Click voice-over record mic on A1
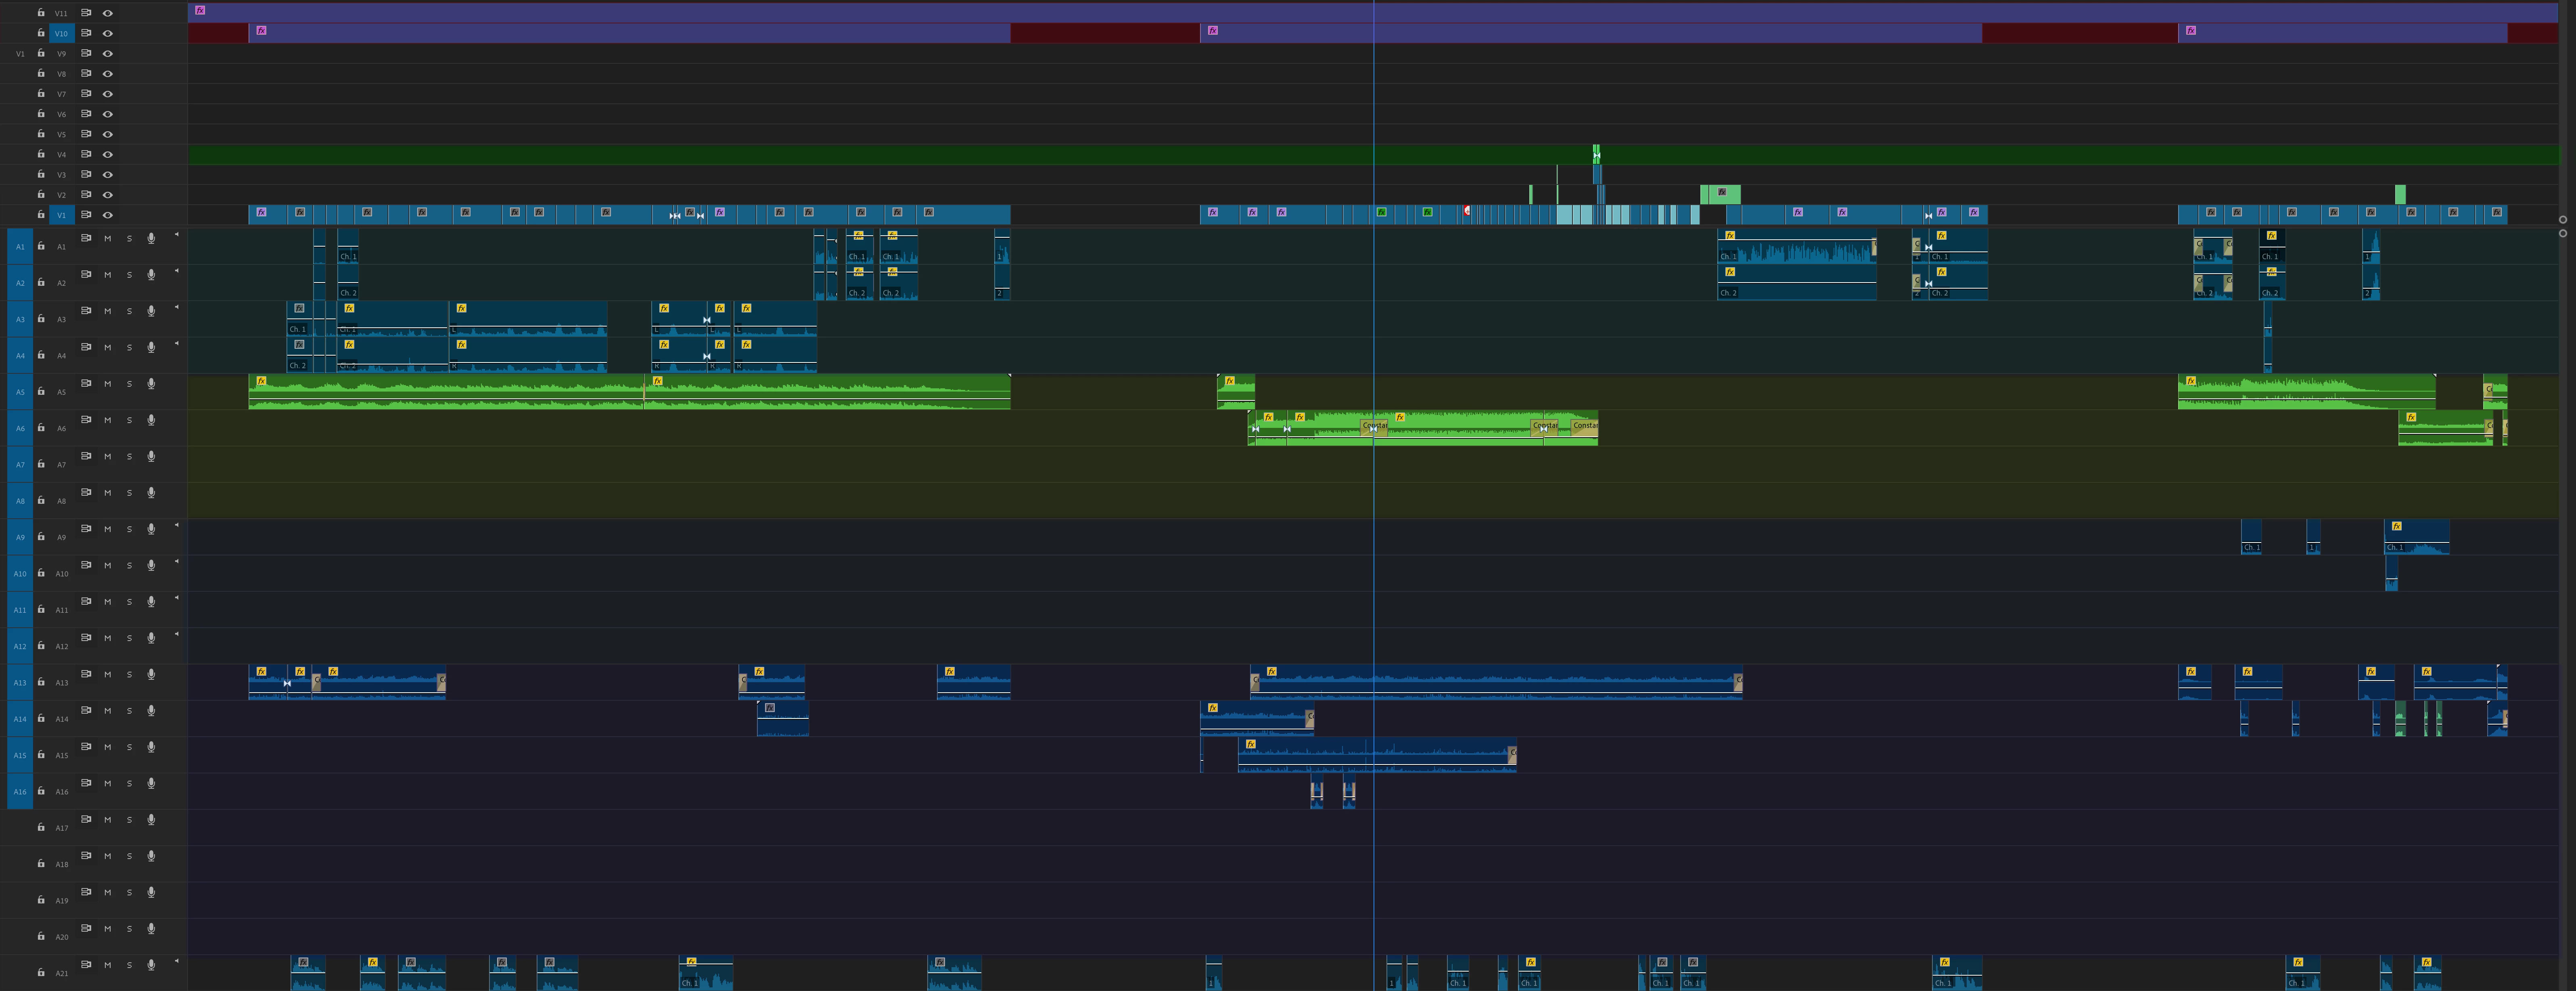The height and width of the screenshot is (991, 2576). tap(151, 238)
